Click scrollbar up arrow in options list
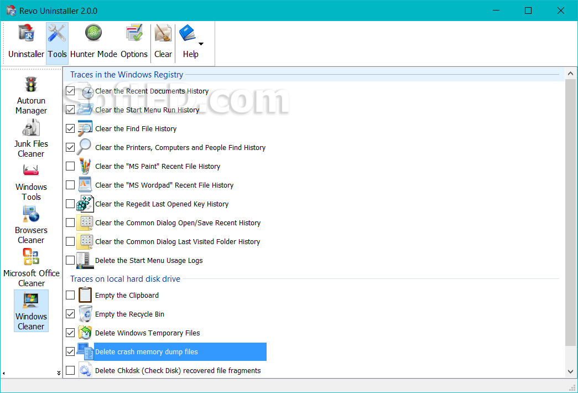Viewport: 578px width, 393px height. coord(570,74)
